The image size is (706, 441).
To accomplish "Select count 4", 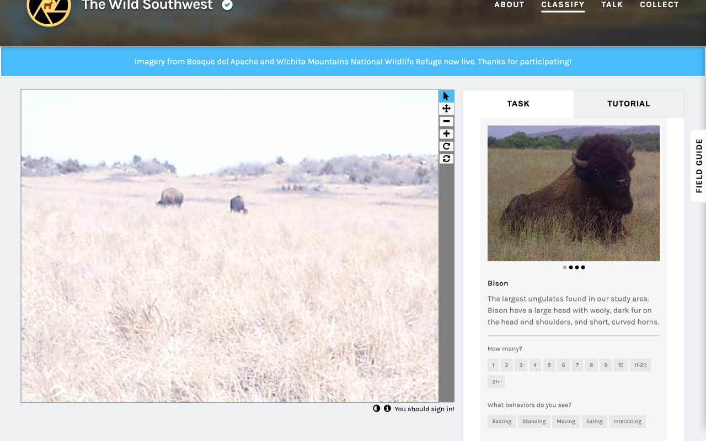I will click(535, 365).
